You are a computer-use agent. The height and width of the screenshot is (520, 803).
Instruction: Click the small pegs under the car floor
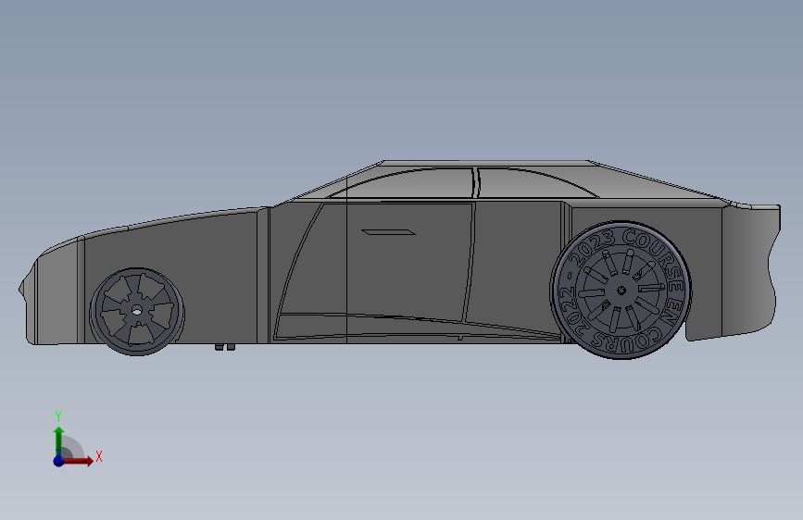click(x=225, y=347)
